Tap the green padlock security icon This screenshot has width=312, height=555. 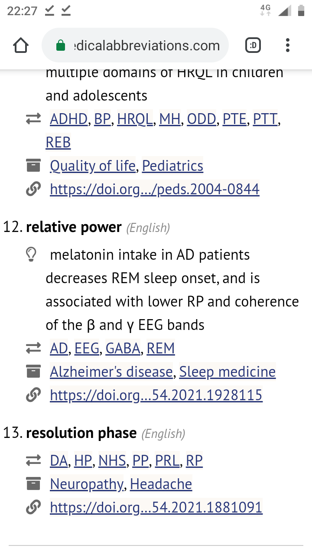coord(61,46)
